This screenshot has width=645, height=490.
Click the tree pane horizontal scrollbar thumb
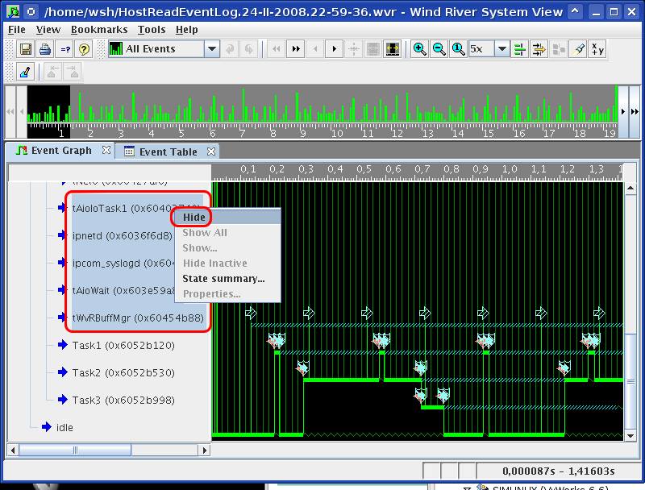pyautogui.click(x=75, y=451)
